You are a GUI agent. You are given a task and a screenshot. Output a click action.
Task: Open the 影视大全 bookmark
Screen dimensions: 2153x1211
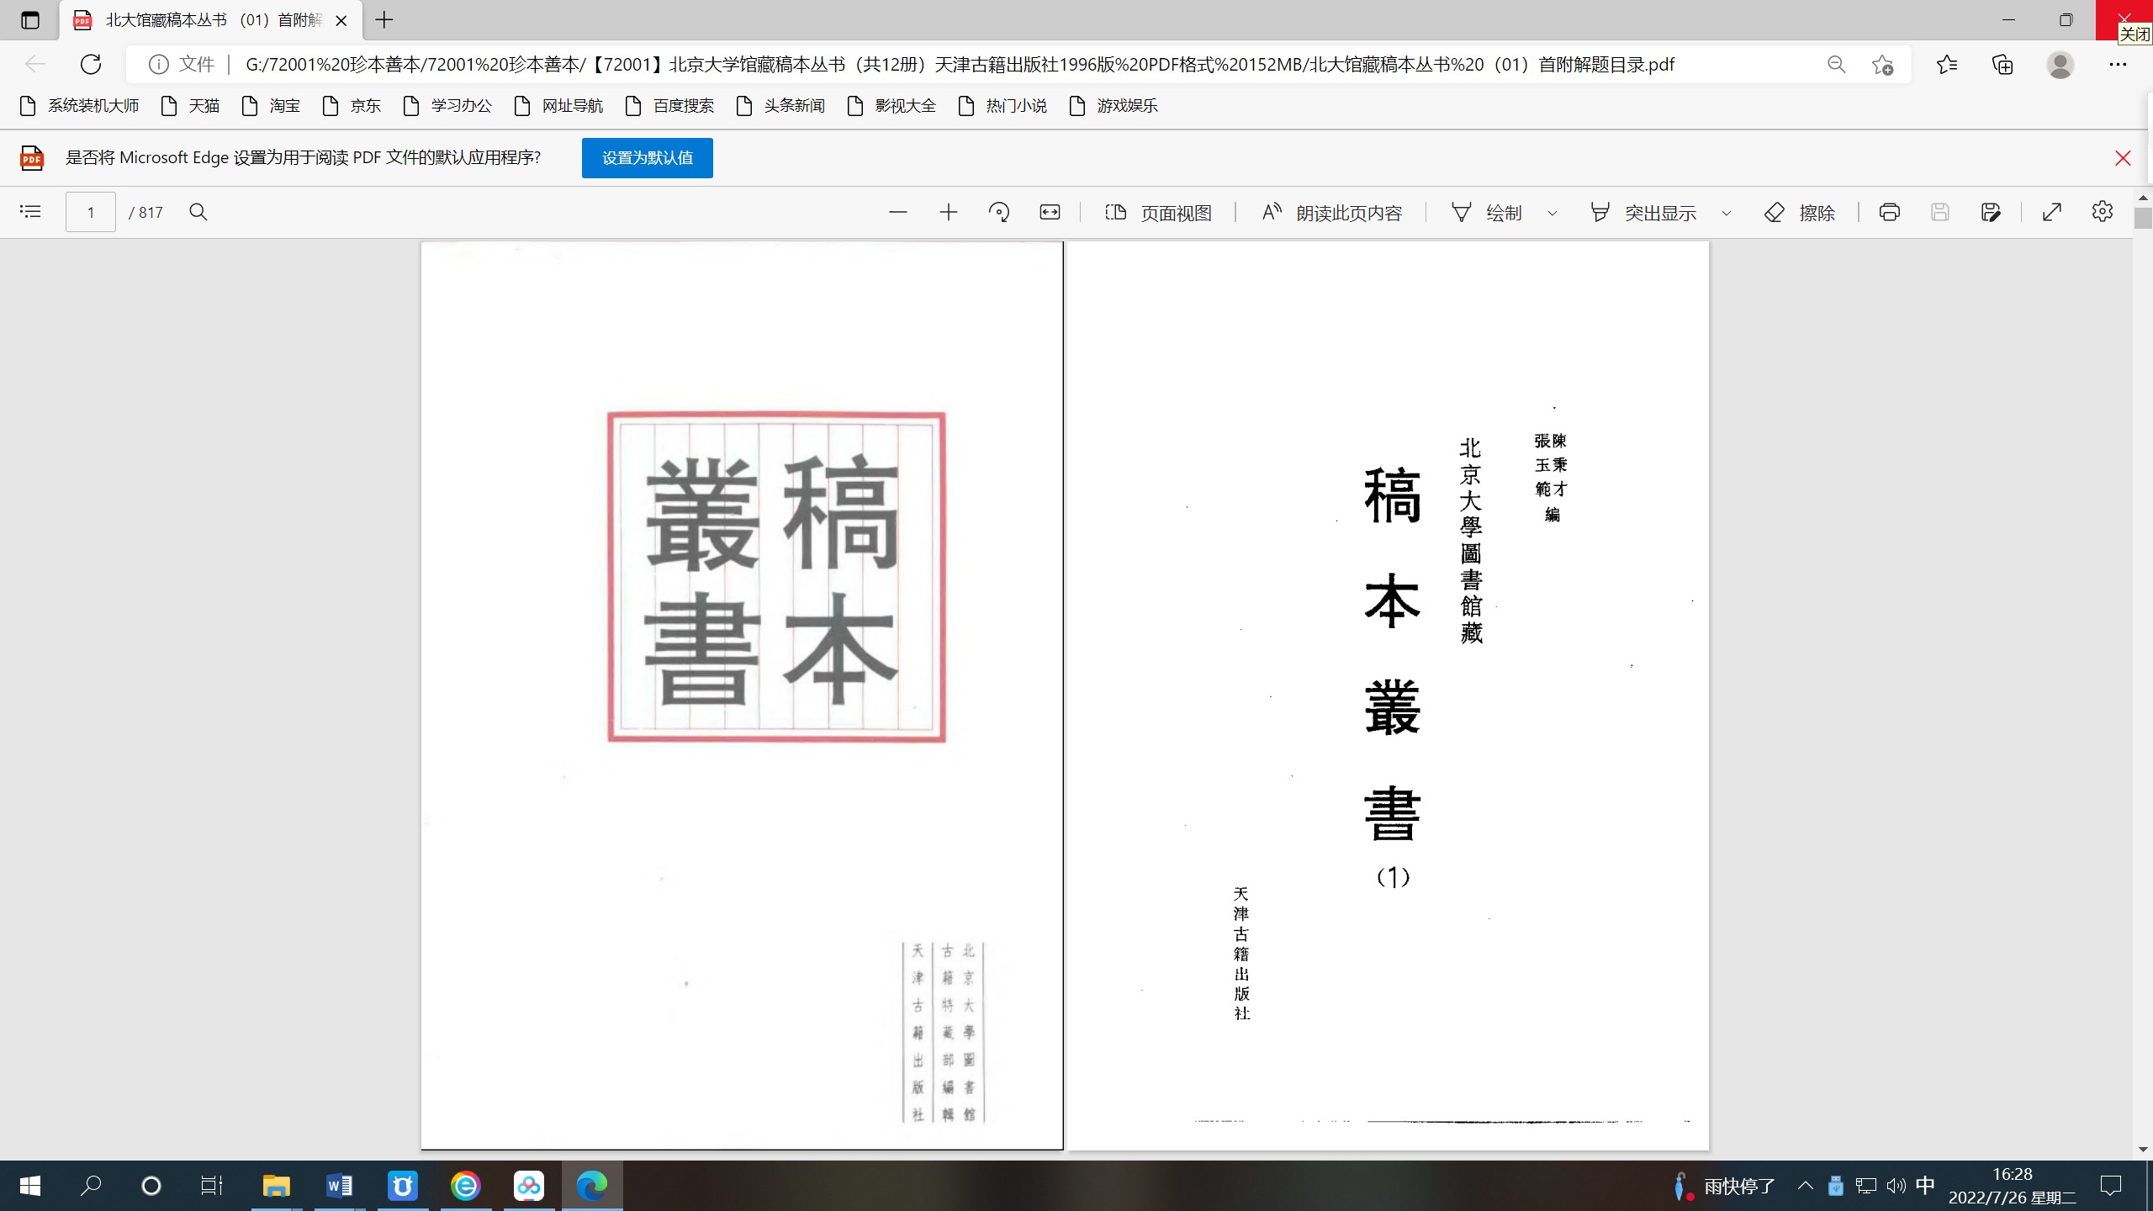click(891, 106)
